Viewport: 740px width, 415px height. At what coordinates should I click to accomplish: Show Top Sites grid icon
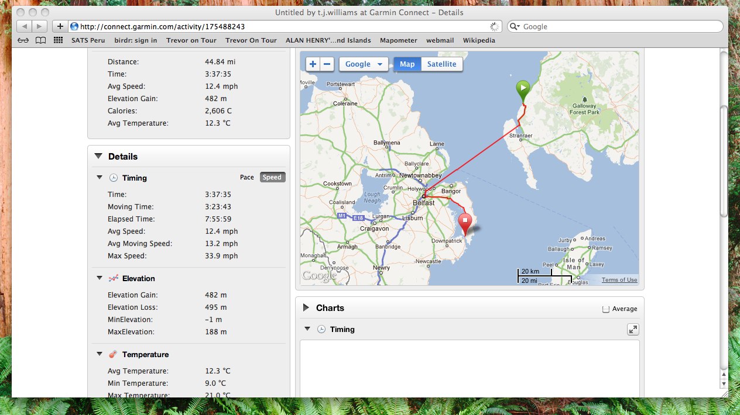tap(58, 40)
